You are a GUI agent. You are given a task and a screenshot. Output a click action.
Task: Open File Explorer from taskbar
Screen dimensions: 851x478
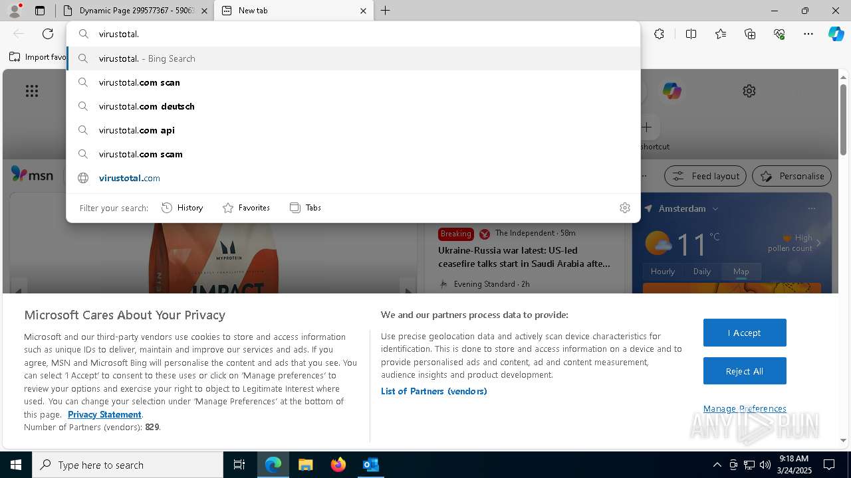pos(306,465)
